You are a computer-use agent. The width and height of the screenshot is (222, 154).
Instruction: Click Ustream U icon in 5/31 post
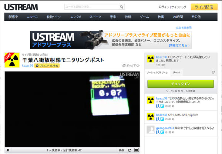coord(158,119)
